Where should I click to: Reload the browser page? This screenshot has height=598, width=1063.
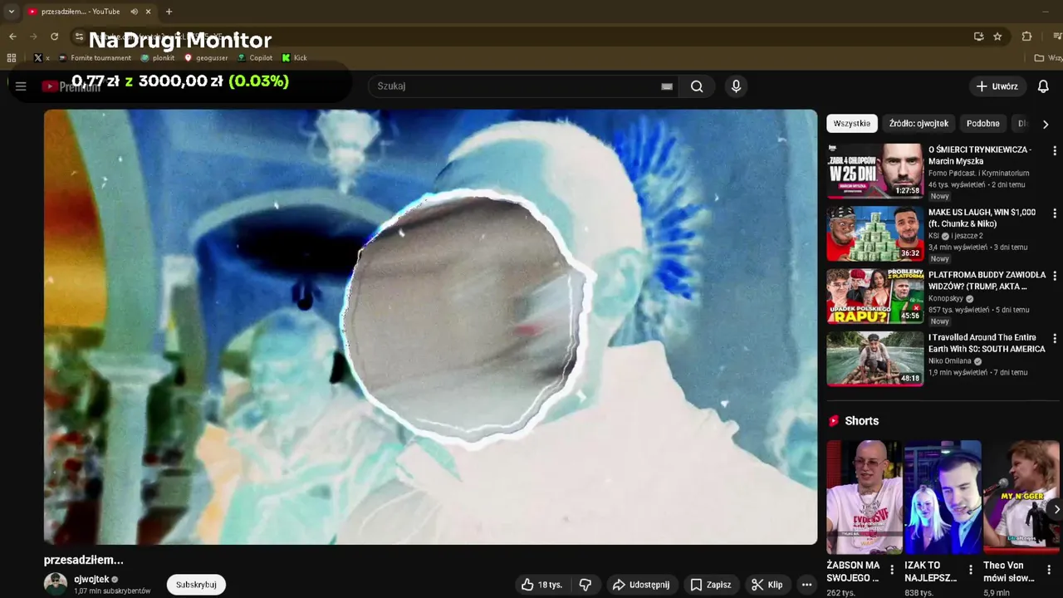(x=55, y=37)
